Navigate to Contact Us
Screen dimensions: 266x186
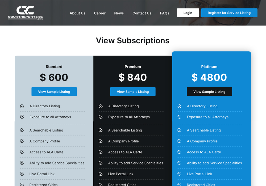pos(142,13)
